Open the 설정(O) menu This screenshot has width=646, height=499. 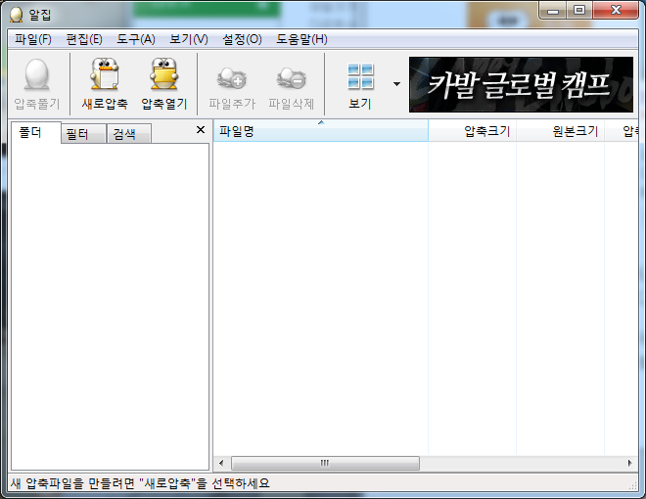[242, 39]
